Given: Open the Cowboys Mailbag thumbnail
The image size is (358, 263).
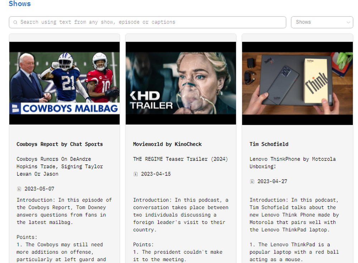Looking at the screenshot, I should pyautogui.click(x=64, y=83).
